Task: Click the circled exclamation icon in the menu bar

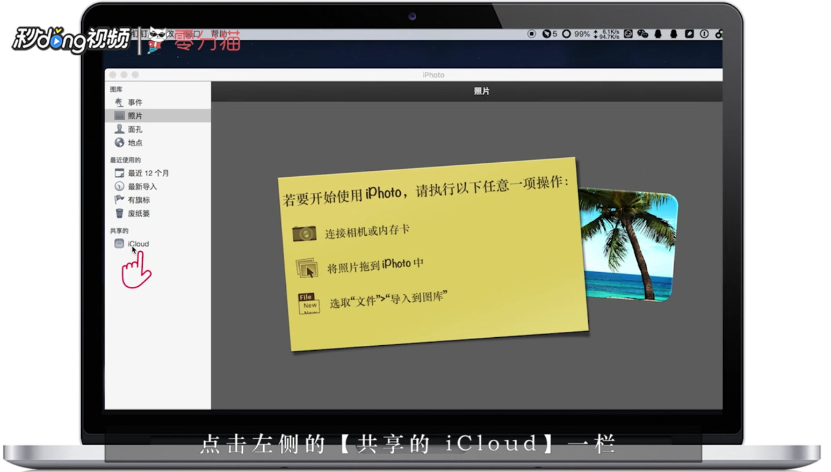Action: pyautogui.click(x=704, y=34)
